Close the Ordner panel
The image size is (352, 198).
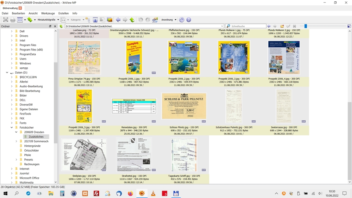(x=55, y=26)
